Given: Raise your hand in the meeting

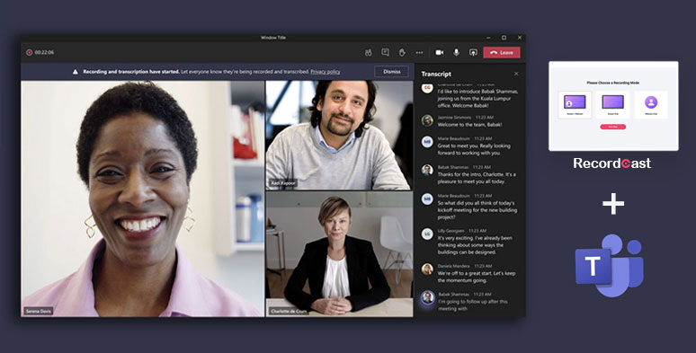Looking at the screenshot, I should pyautogui.click(x=402, y=52).
